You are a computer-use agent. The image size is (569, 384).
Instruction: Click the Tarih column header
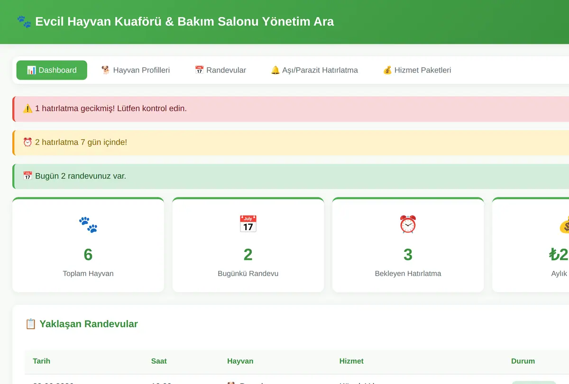tap(42, 361)
